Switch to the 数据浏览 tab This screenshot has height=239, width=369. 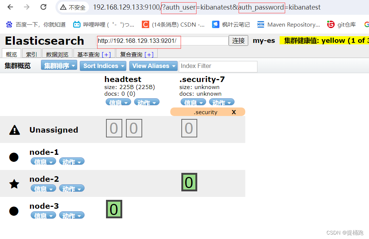(x=57, y=54)
